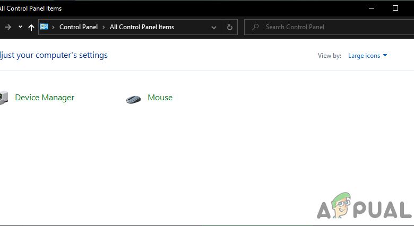Image resolution: width=414 pixels, height=226 pixels.
Task: Minimize the Control Panel window
Action: [x=370, y=8]
